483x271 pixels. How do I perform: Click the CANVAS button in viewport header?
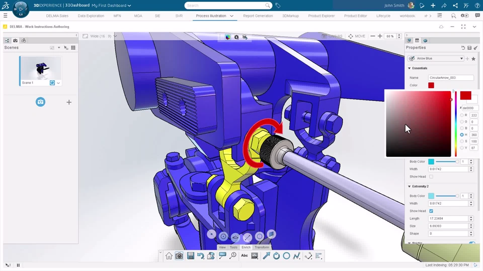(332, 36)
